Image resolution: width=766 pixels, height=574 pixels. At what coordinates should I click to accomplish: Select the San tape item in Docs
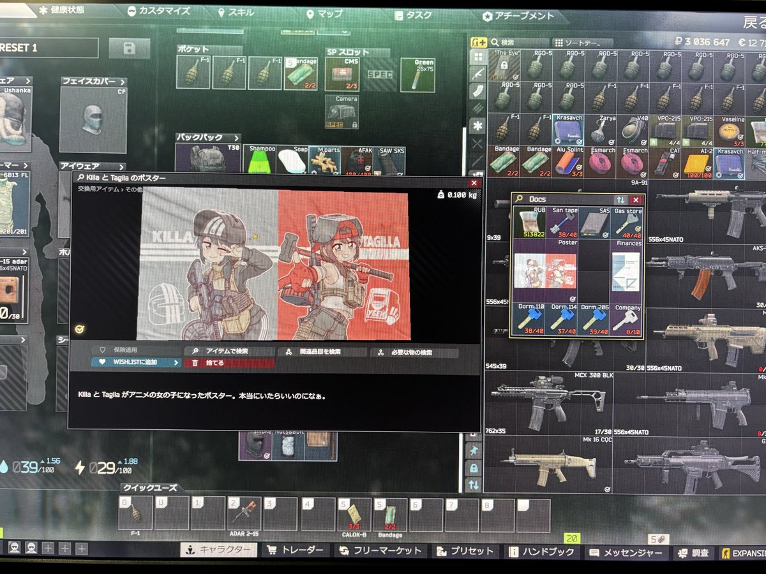click(x=562, y=223)
